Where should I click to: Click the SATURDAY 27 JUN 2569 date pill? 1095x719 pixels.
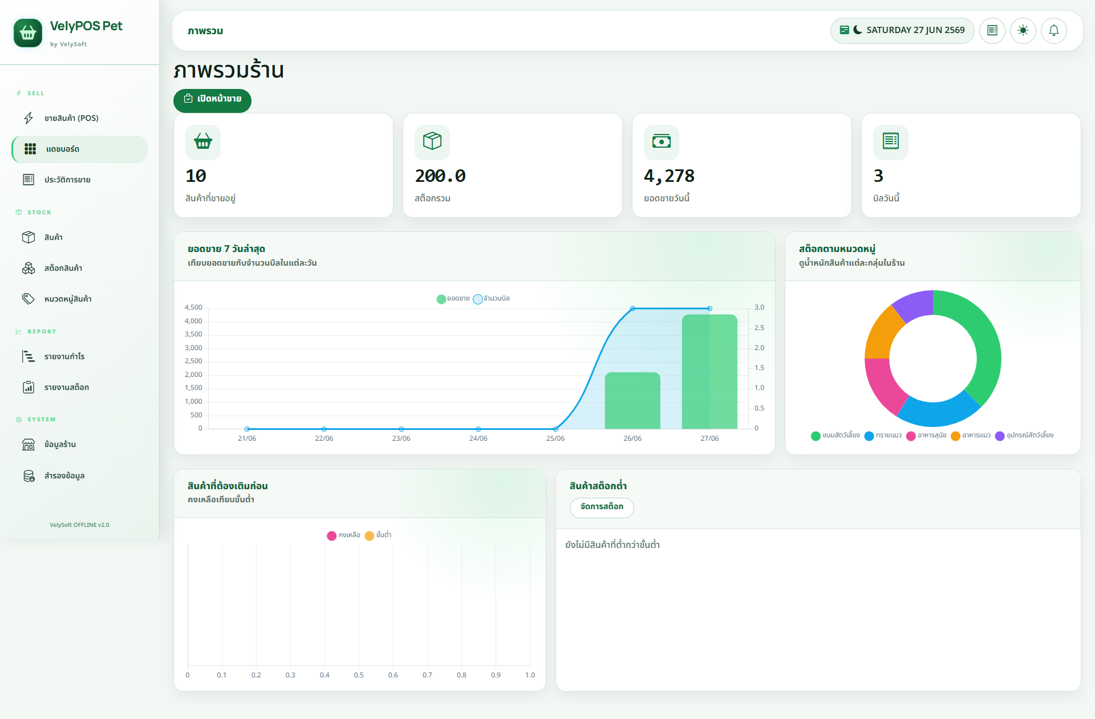(x=902, y=30)
